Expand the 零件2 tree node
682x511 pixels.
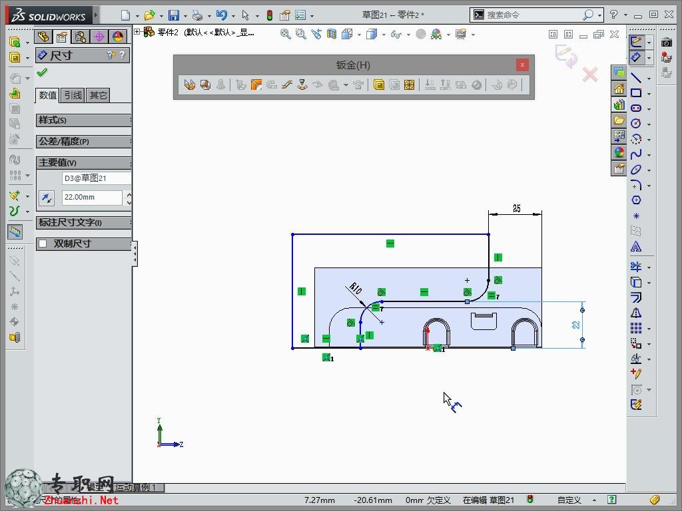[137, 31]
